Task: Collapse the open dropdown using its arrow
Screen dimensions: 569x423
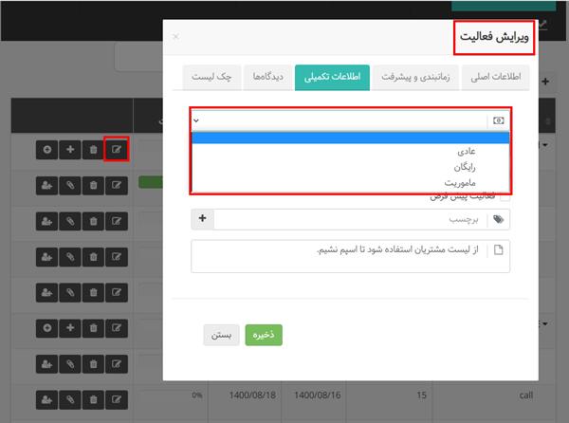Action: pyautogui.click(x=196, y=121)
